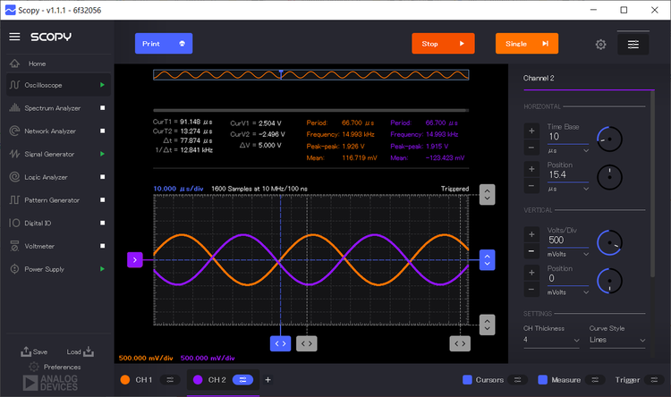Toggle Oscilloscope run indicator (green play)

[102, 85]
